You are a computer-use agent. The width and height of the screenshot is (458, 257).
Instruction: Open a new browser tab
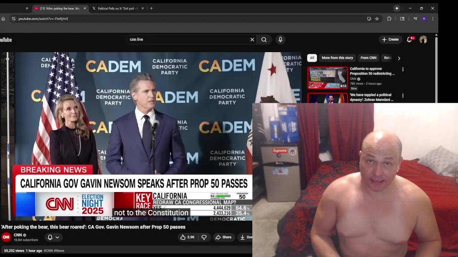tap(151, 8)
